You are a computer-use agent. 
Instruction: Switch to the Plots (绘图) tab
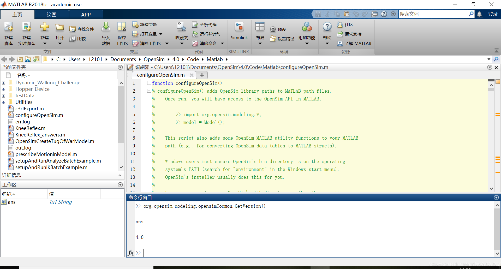[51, 15]
